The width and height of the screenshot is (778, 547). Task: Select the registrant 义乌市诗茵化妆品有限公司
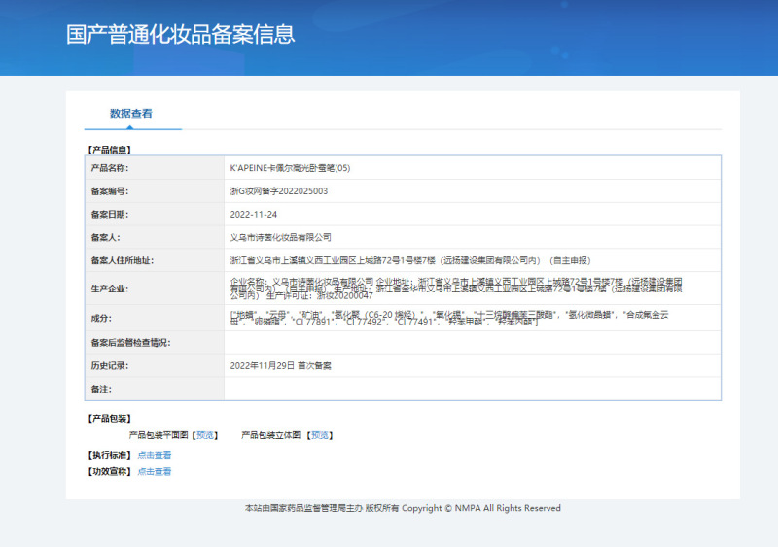(280, 237)
